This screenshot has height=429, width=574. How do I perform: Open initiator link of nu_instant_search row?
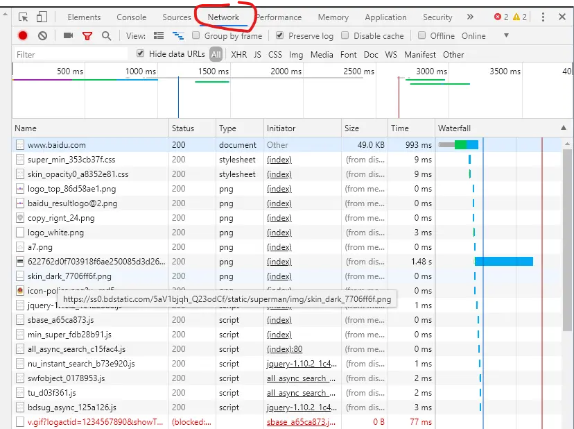302,364
